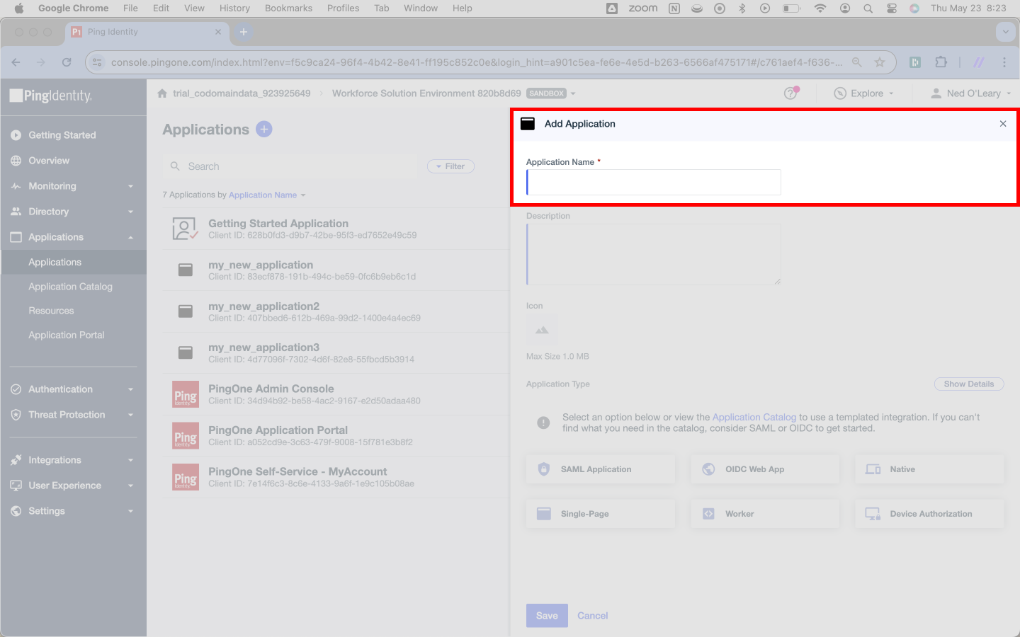This screenshot has width=1020, height=637.
Task: Select the Worker application type icon
Action: [x=708, y=514]
